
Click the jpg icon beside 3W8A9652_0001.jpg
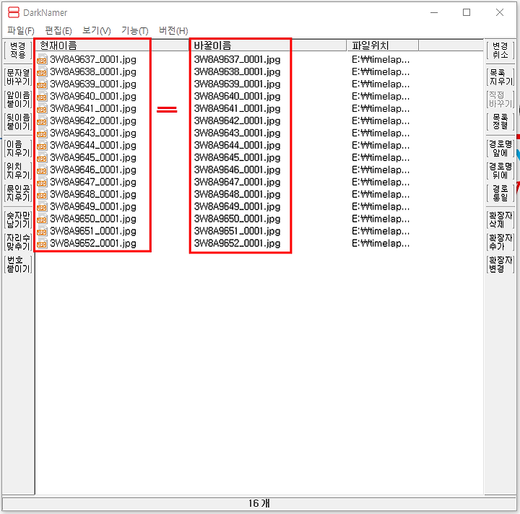coord(42,244)
